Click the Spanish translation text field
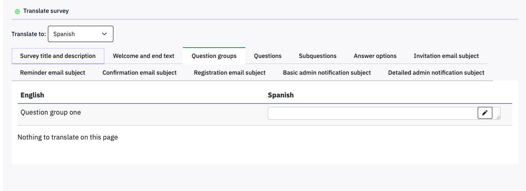The height and width of the screenshot is (191, 526). (372, 113)
